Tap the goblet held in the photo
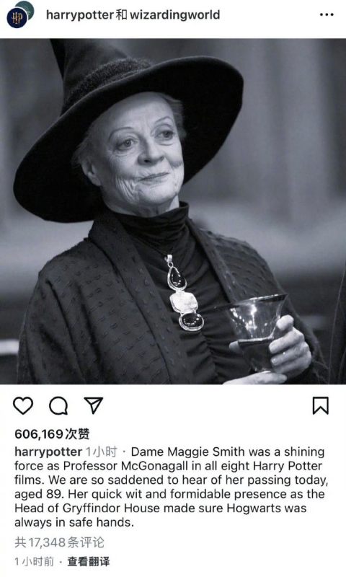 (x=254, y=331)
